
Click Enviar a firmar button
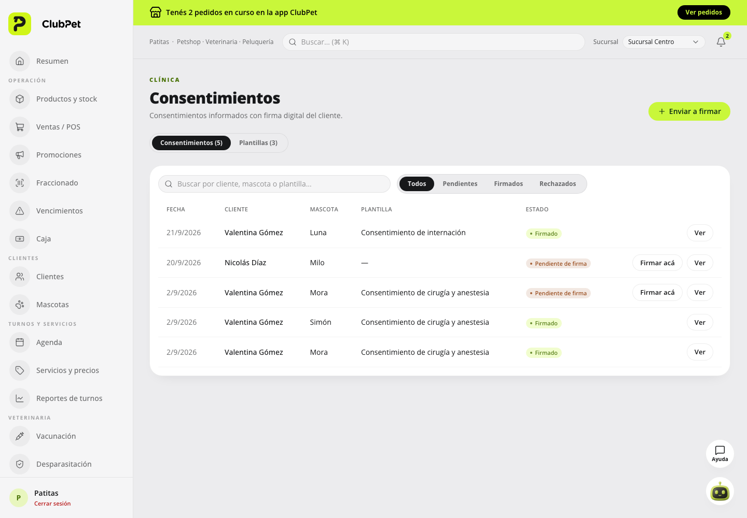(689, 111)
